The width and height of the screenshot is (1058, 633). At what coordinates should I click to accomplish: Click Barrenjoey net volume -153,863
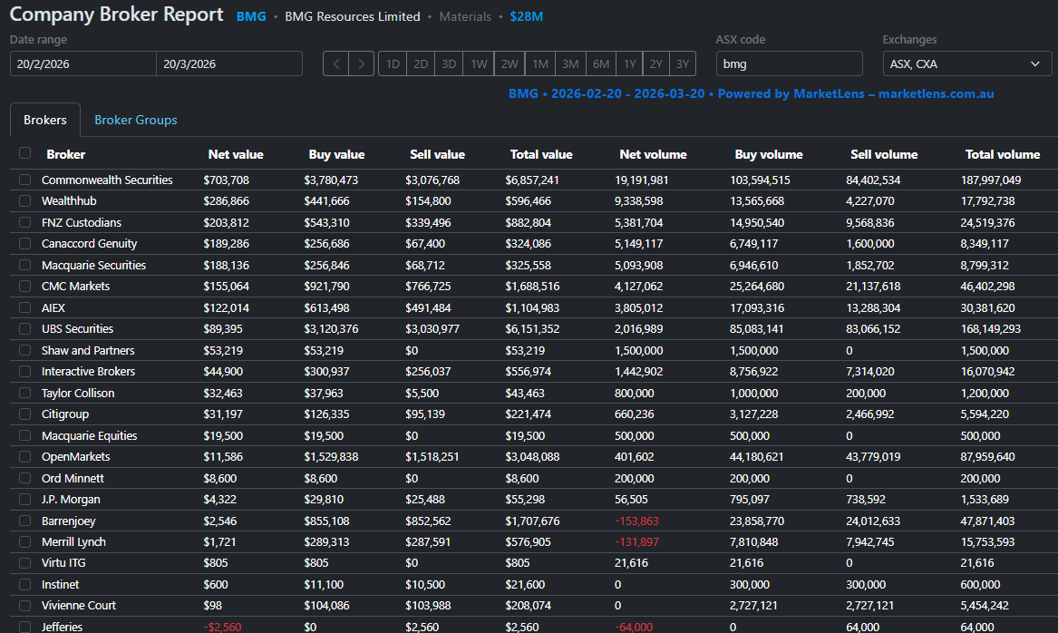[x=636, y=521]
